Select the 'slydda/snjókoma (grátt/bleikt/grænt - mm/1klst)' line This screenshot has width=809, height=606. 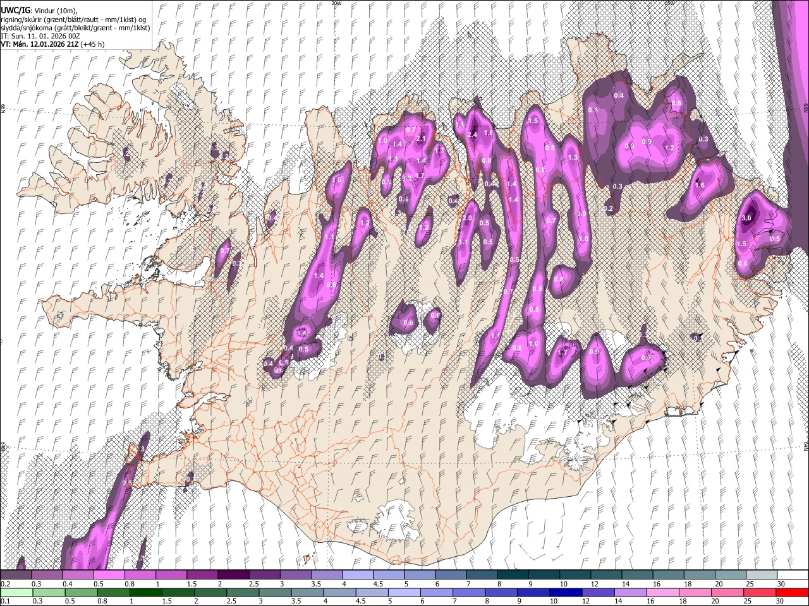point(75,28)
